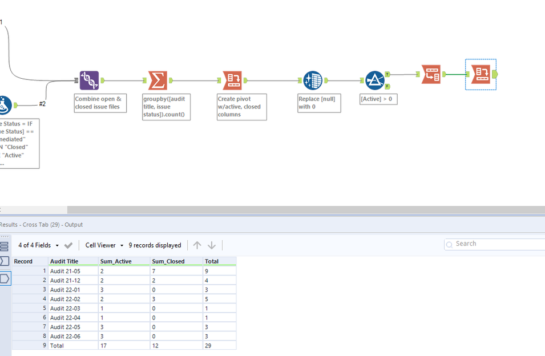Select the Audit 21-05 cell

click(x=74, y=271)
